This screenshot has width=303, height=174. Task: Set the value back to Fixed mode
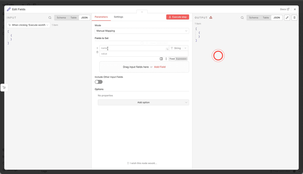[172, 59]
